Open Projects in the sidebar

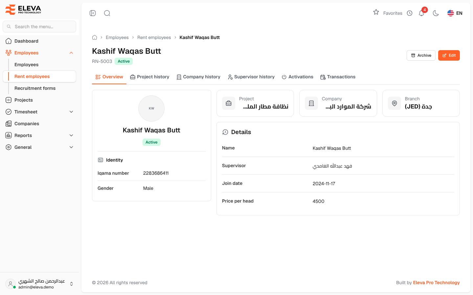click(x=39, y=100)
